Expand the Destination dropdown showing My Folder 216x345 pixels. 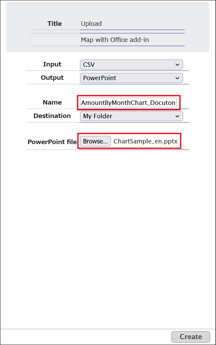132,116
